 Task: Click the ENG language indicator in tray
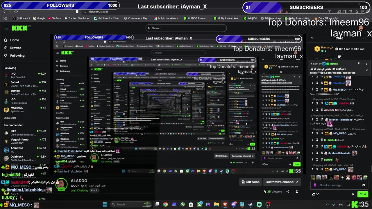341,204
